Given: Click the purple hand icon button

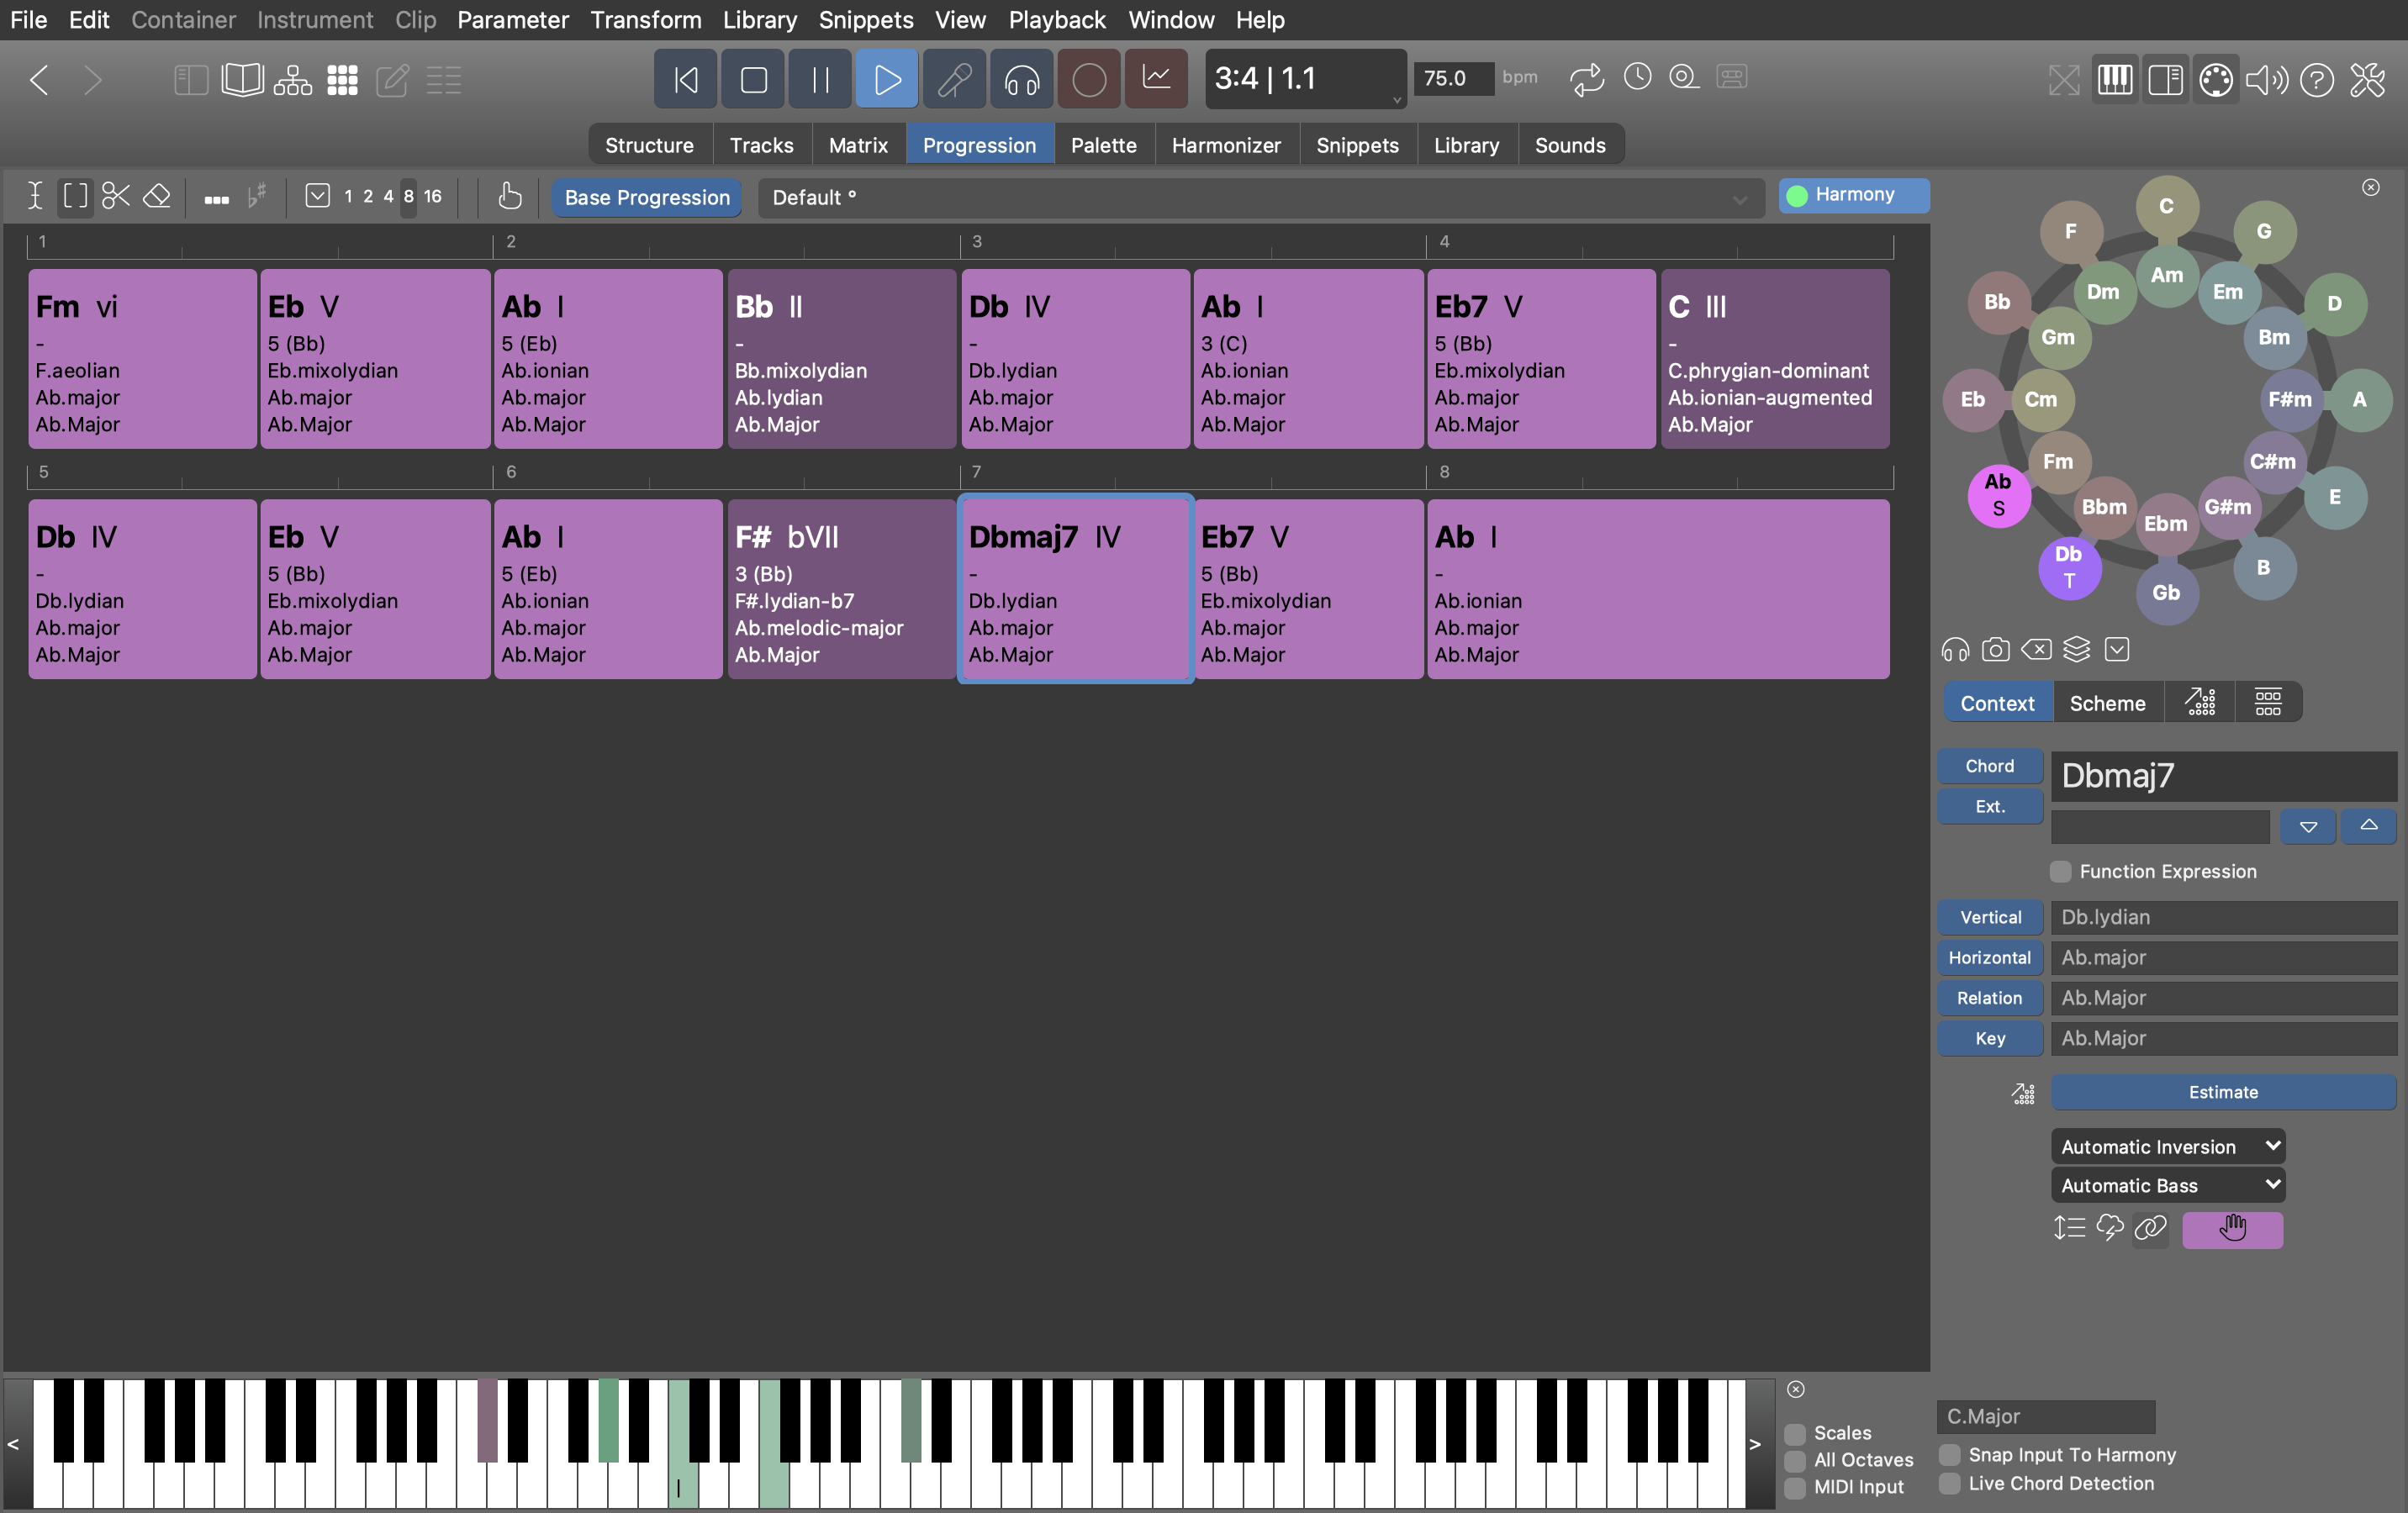Looking at the screenshot, I should click(2232, 1229).
